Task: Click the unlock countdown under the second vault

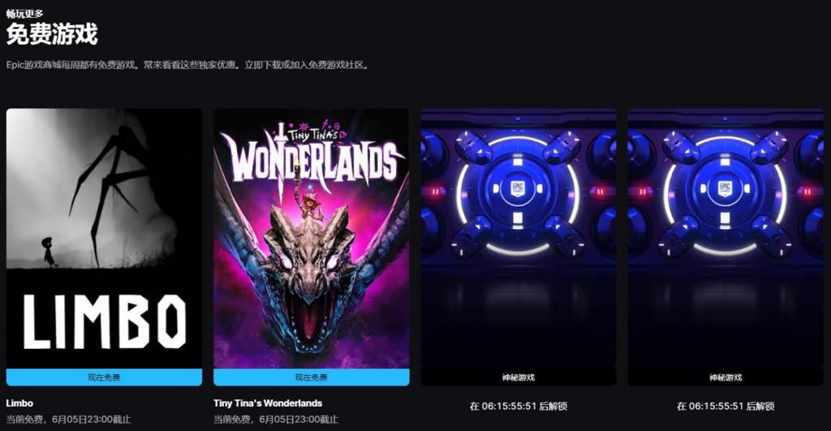Action: point(726,406)
